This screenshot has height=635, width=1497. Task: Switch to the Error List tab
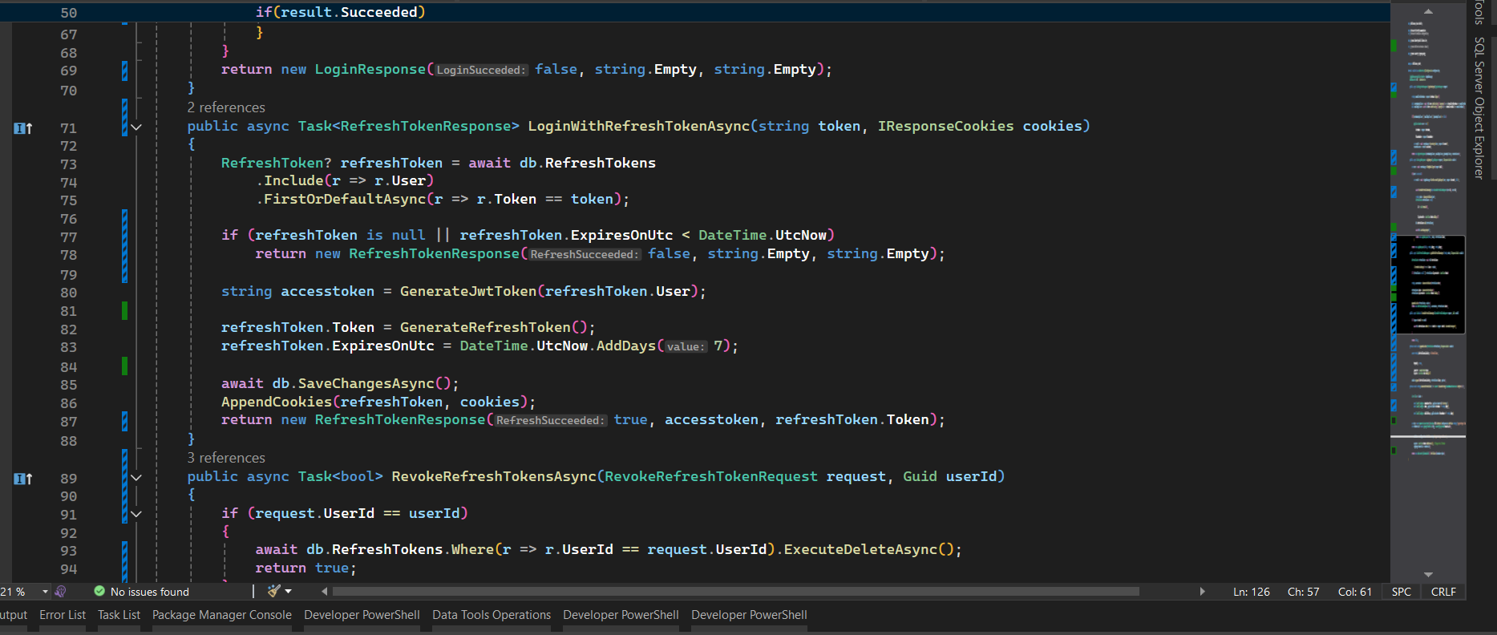pyautogui.click(x=63, y=615)
